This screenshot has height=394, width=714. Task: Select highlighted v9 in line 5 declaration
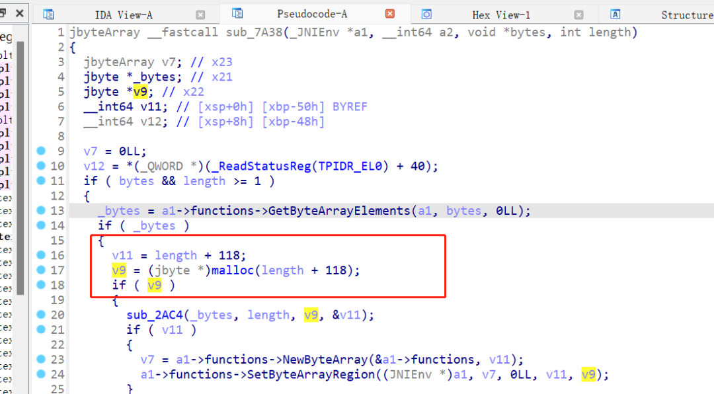(x=140, y=91)
